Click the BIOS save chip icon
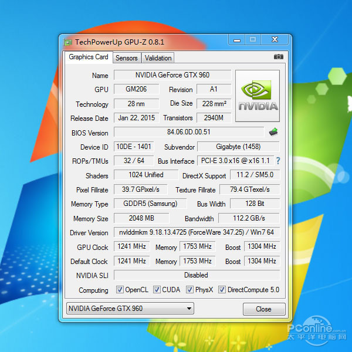The height and width of the screenshot is (352, 352). click(x=273, y=132)
